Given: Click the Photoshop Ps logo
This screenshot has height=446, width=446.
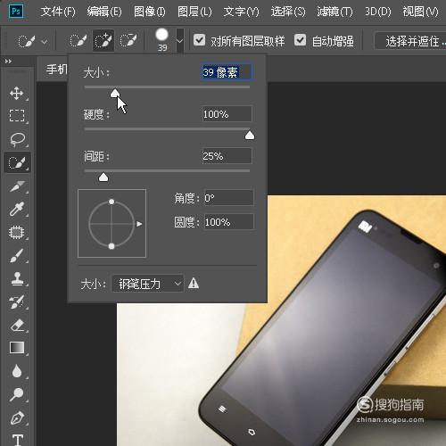Looking at the screenshot, I should tap(16, 12).
